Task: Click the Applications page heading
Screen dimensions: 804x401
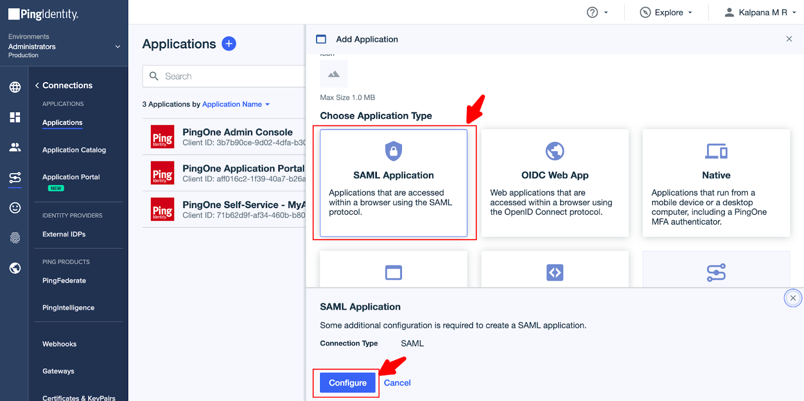Action: [x=179, y=44]
